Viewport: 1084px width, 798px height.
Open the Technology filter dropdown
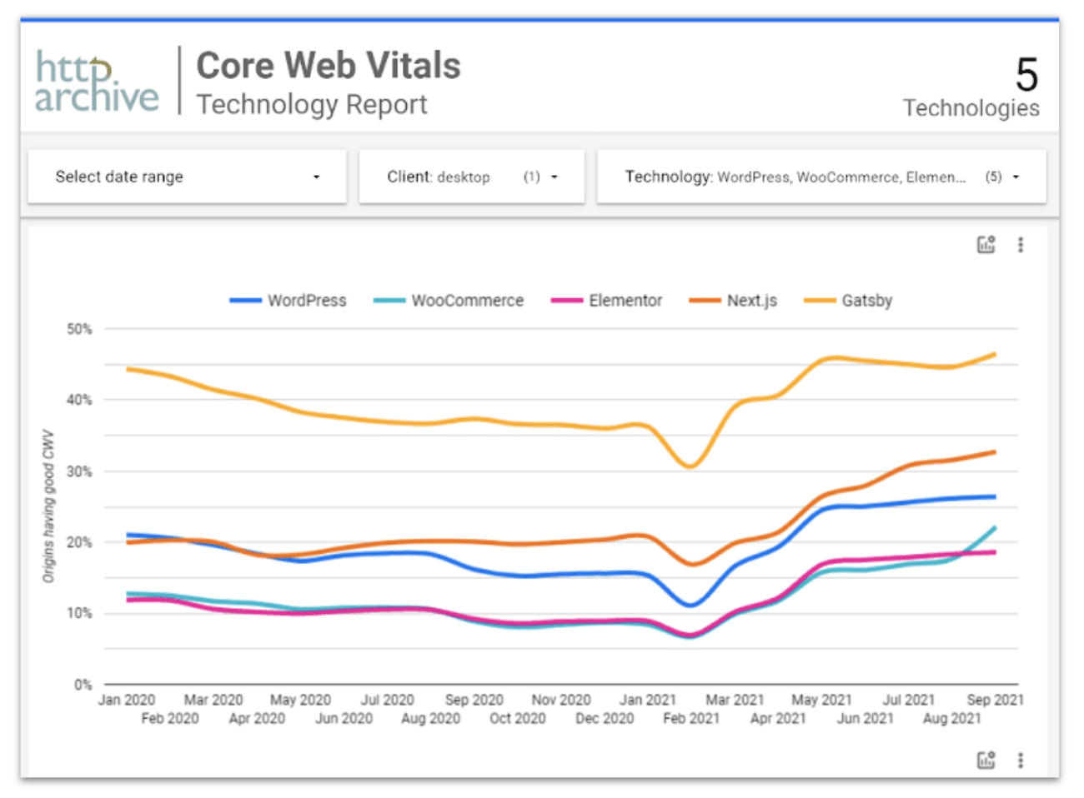(821, 177)
